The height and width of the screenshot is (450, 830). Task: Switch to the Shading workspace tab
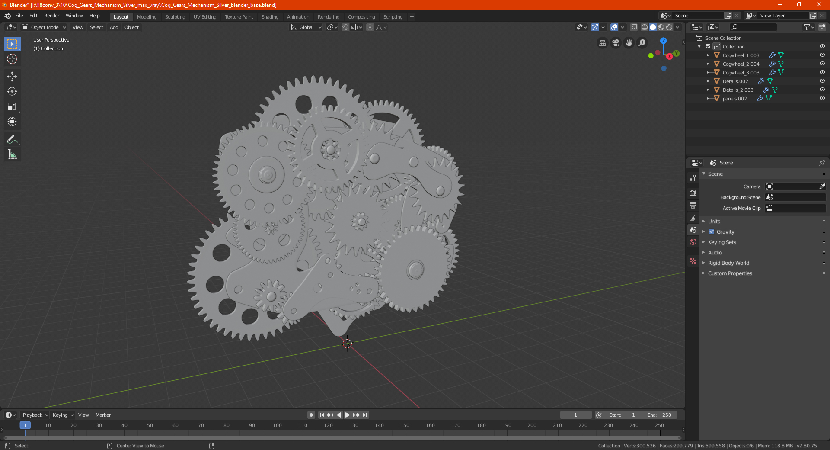270,17
